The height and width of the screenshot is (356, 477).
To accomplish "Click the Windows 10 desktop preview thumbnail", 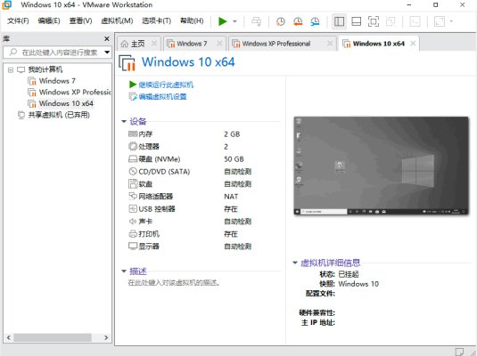I will (382, 166).
